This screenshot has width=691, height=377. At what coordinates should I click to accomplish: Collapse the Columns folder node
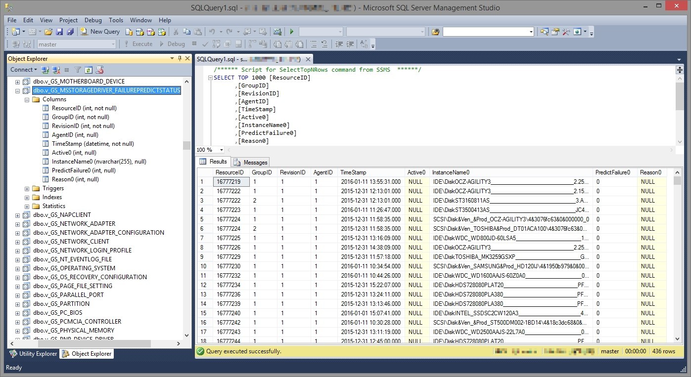click(27, 99)
